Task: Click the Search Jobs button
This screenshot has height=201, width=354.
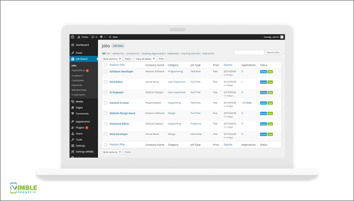Action: (273, 52)
